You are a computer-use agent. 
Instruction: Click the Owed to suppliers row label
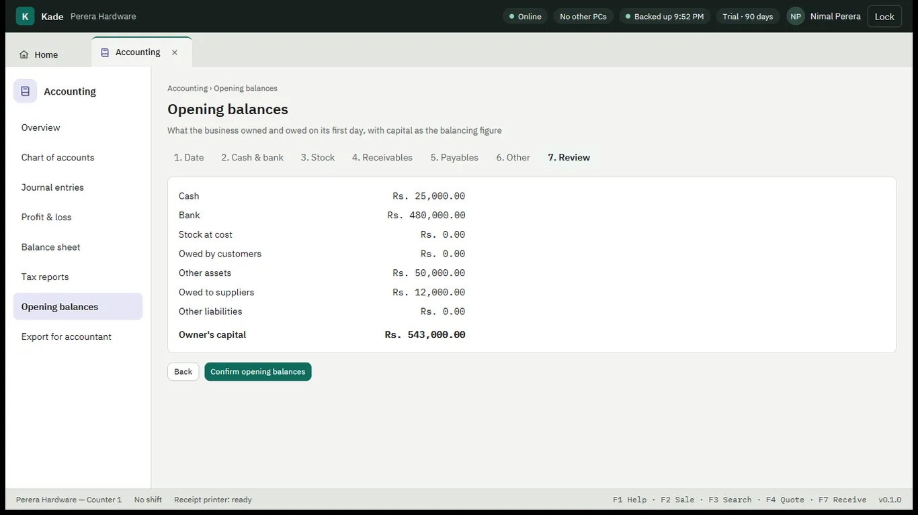pos(216,292)
